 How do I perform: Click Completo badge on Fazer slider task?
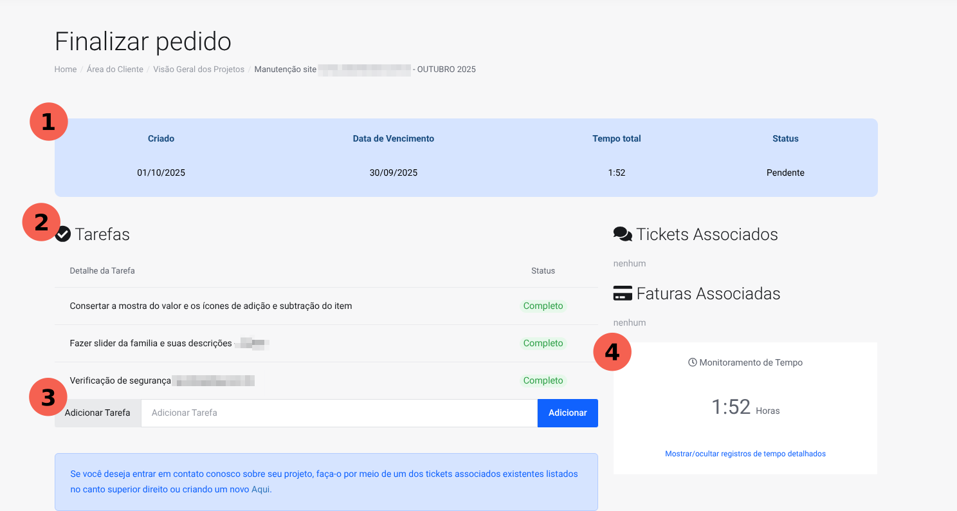tap(543, 344)
